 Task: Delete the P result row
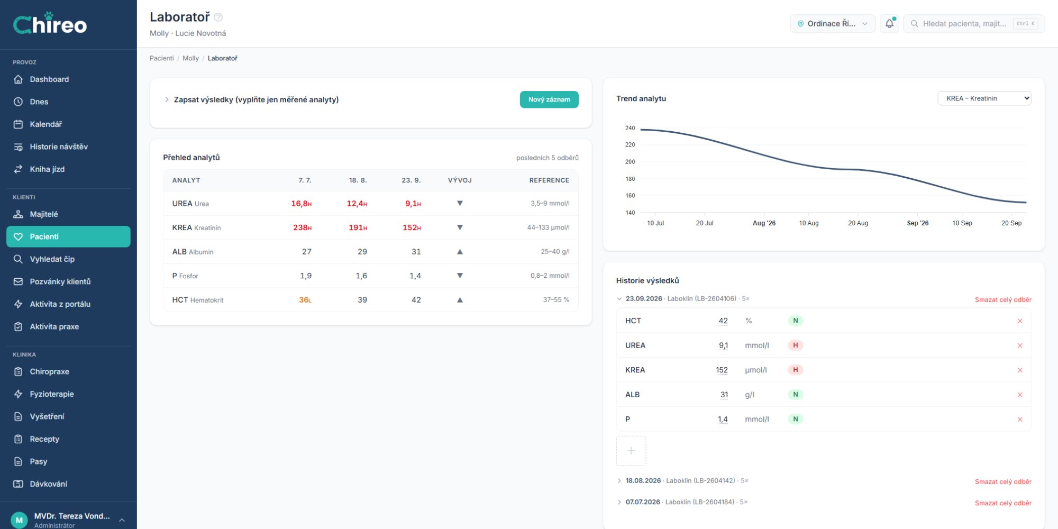click(x=1020, y=419)
